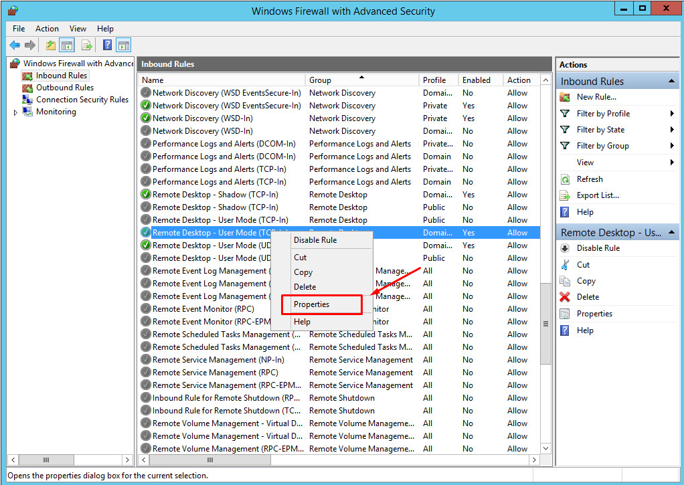The width and height of the screenshot is (684, 485).
Task: Click the Export List toolbar icon
Action: [86, 45]
